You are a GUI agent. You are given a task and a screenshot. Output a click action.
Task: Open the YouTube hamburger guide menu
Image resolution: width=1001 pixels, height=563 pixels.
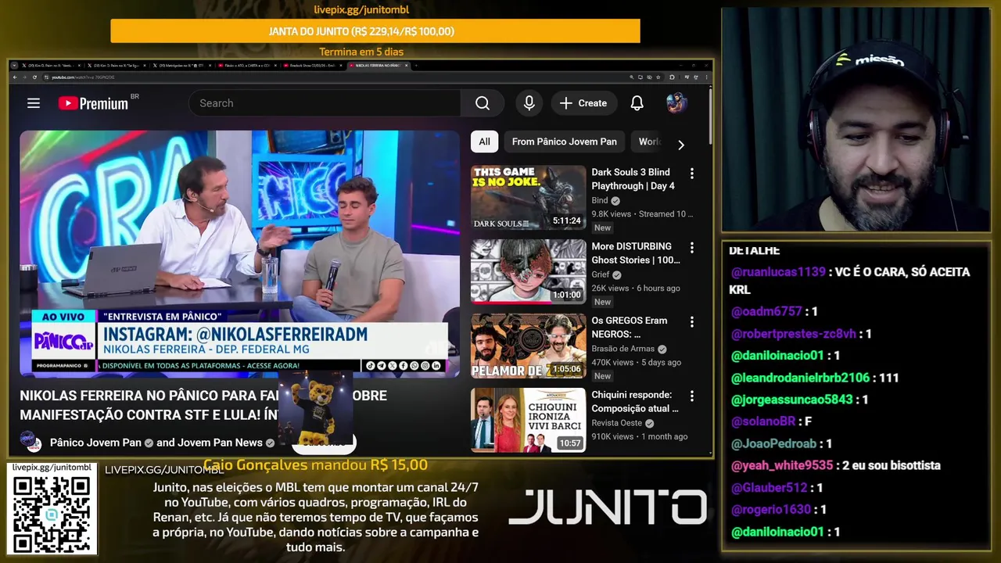click(33, 103)
